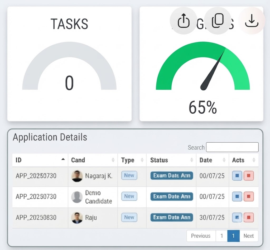
Task: Go to the Next page
Action: coord(249,236)
